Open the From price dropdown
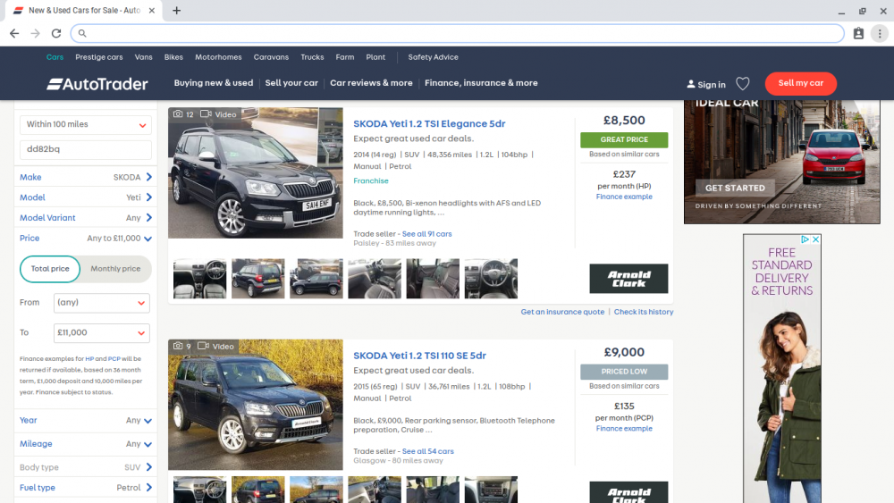894x503 pixels. pos(102,303)
